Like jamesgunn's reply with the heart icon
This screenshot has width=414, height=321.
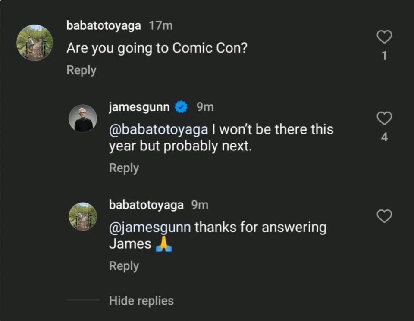384,118
